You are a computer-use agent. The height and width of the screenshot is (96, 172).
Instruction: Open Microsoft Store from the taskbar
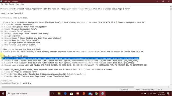[x=71, y=94]
